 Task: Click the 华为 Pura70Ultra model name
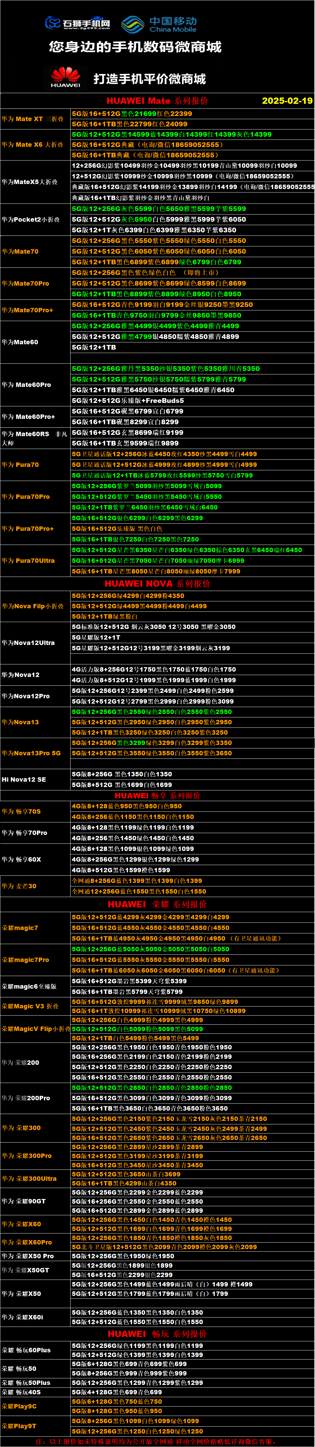[x=29, y=561]
